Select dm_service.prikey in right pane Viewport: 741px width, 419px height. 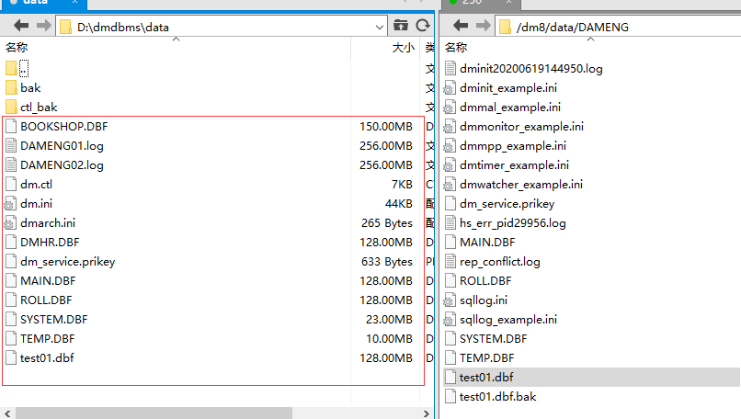507,204
